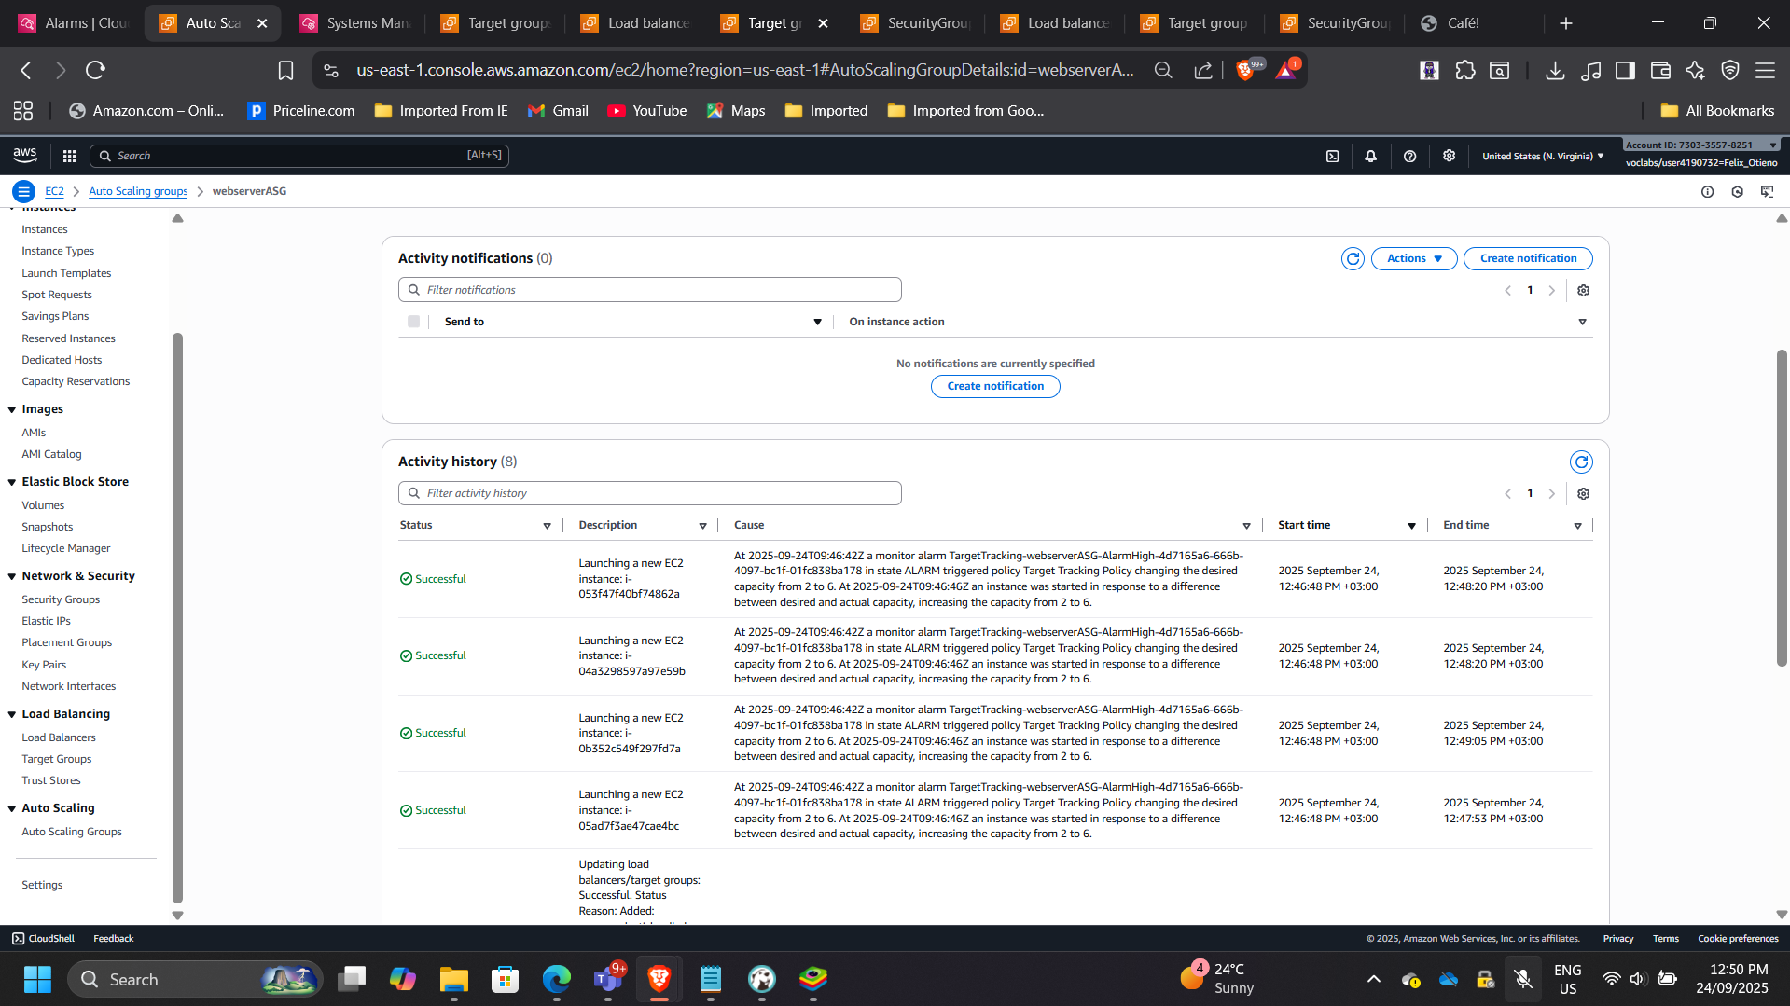1790x1006 pixels.
Task: Click the Create notification button in header
Action: (x=1527, y=259)
